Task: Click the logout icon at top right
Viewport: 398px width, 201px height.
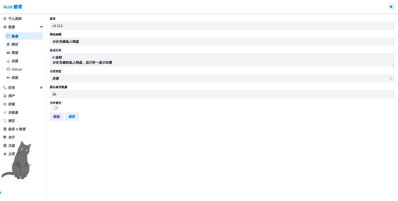Action: (391, 7)
